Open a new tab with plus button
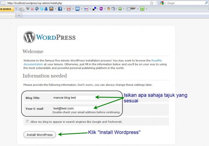Viewport: 209px width, 146px height. click(19, 15)
